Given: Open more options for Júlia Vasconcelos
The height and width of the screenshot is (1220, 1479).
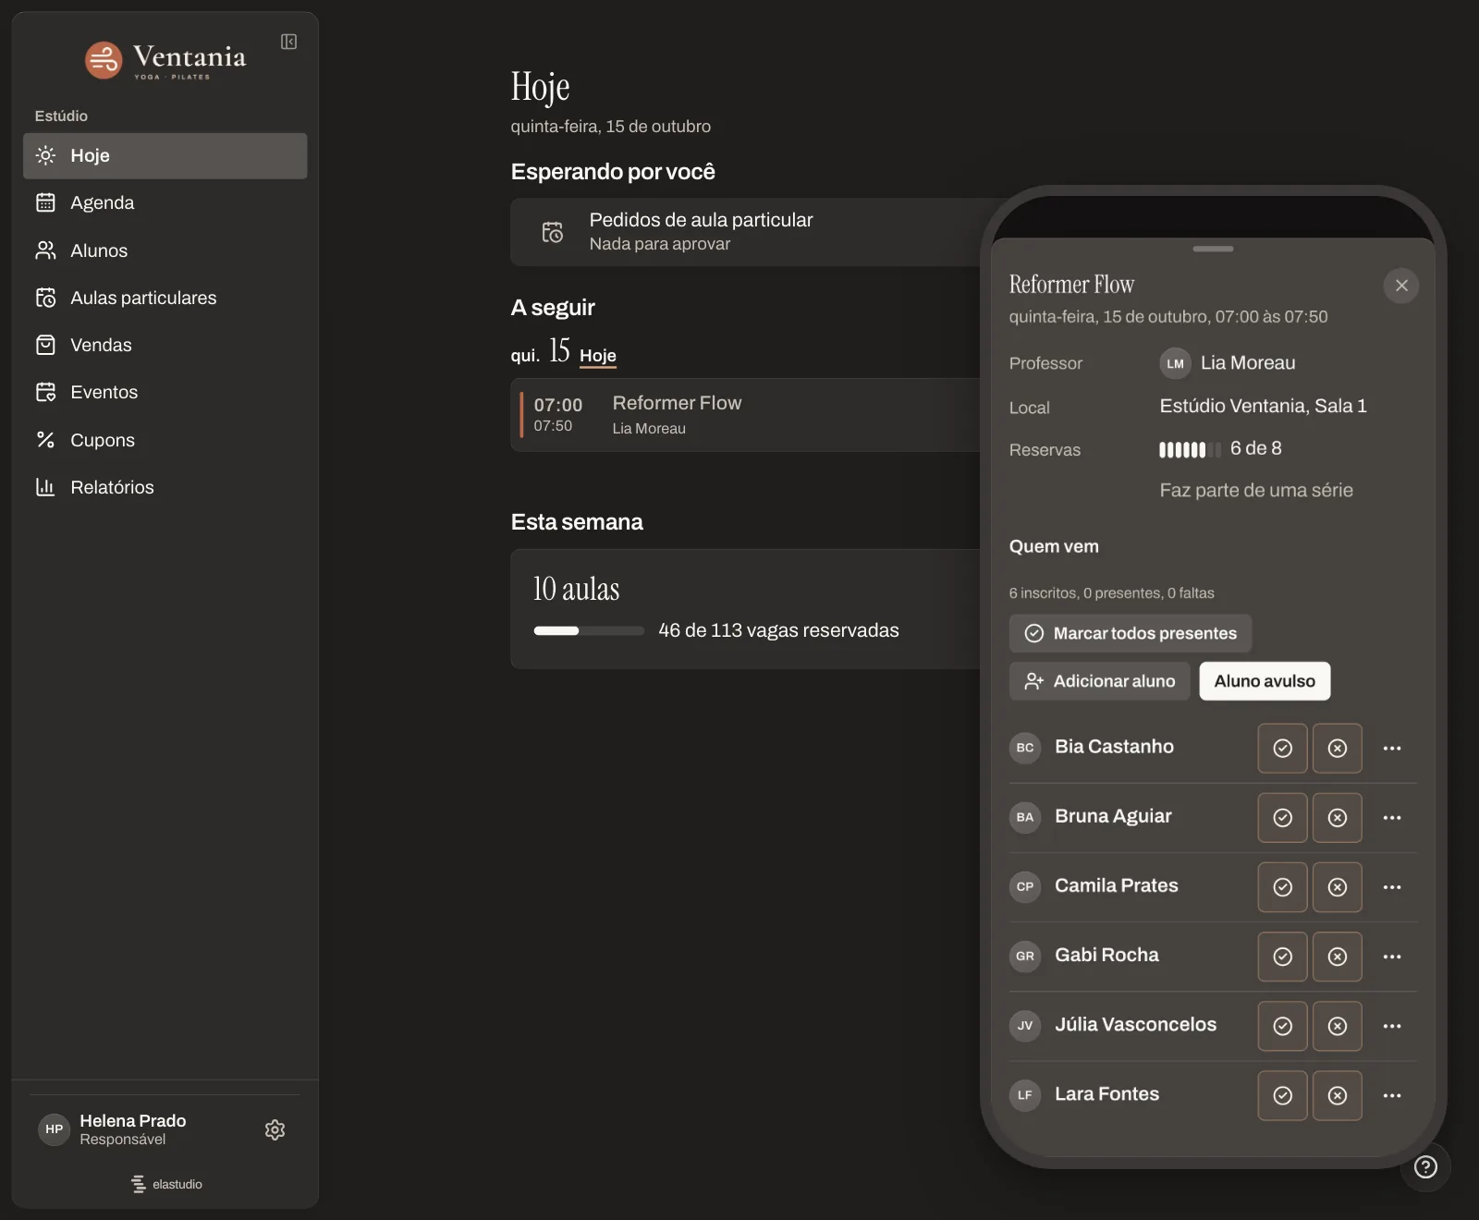Looking at the screenshot, I should click(x=1392, y=1026).
